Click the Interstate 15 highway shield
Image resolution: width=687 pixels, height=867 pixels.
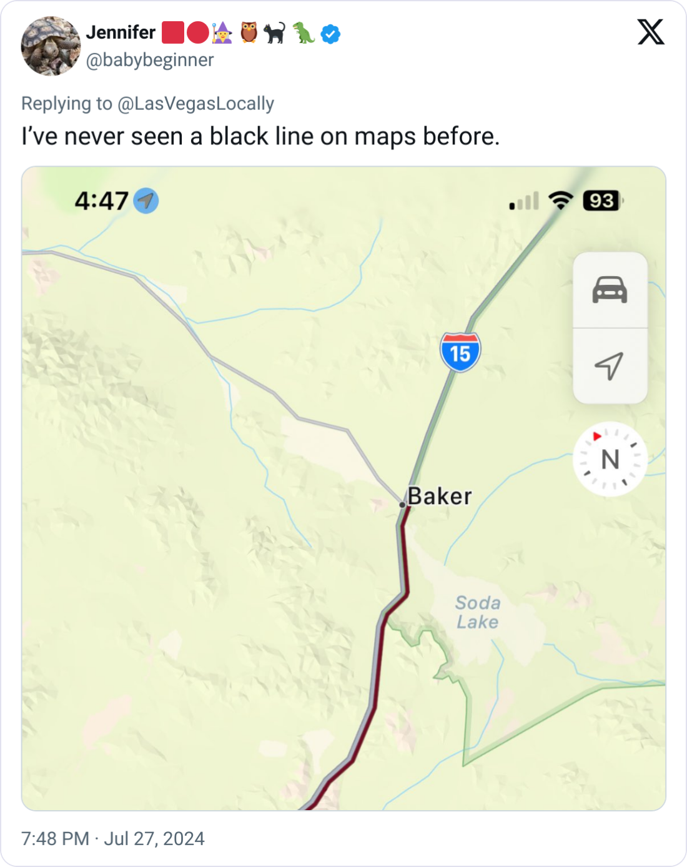(460, 353)
